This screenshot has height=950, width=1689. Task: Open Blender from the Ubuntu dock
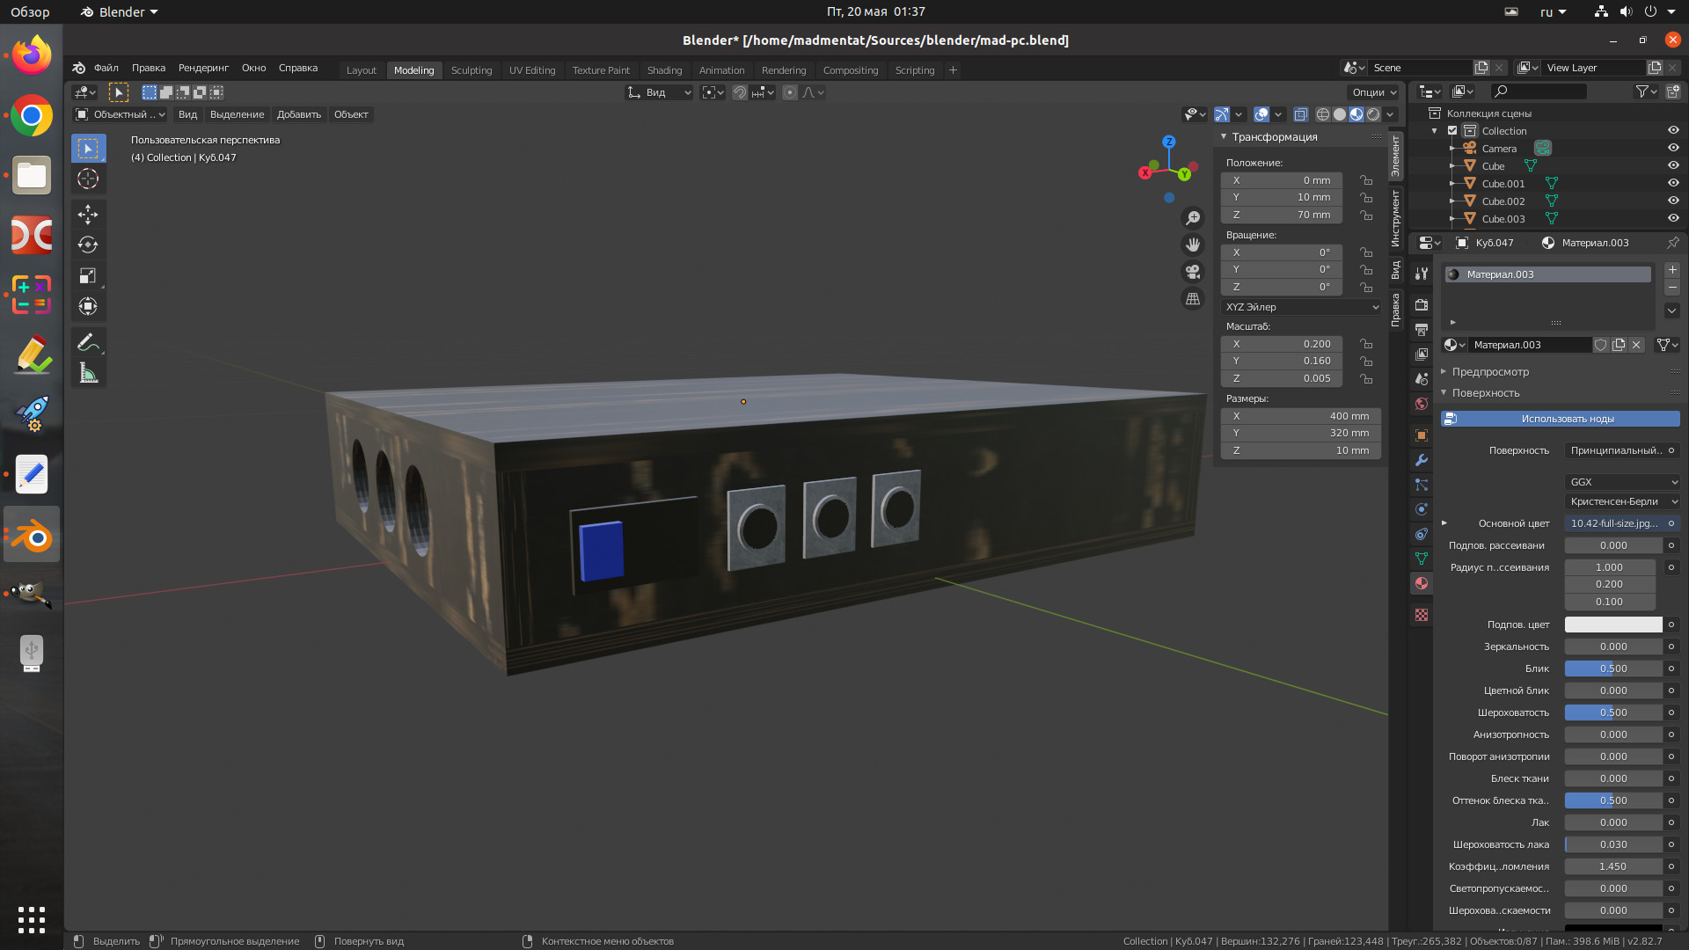point(32,535)
